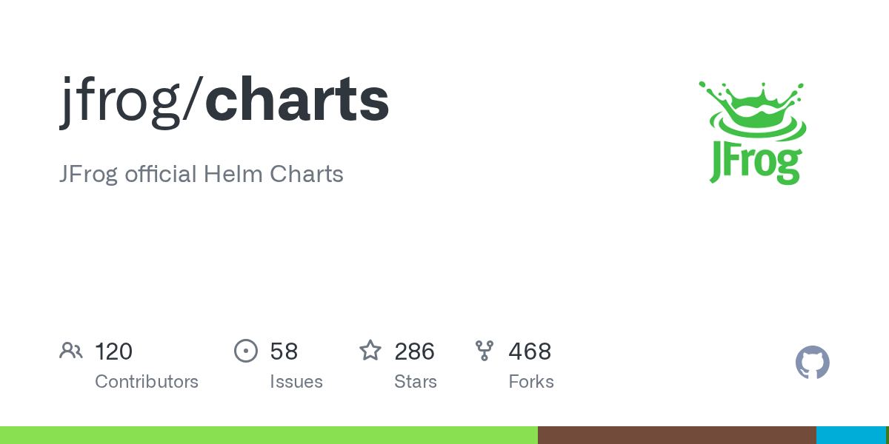Image resolution: width=889 pixels, height=444 pixels.
Task: Click the 286 stars count
Action: point(414,351)
